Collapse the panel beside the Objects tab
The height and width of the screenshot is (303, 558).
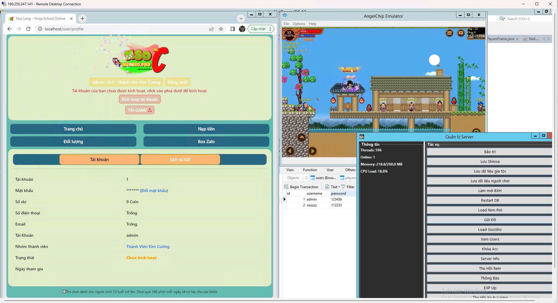306,178
